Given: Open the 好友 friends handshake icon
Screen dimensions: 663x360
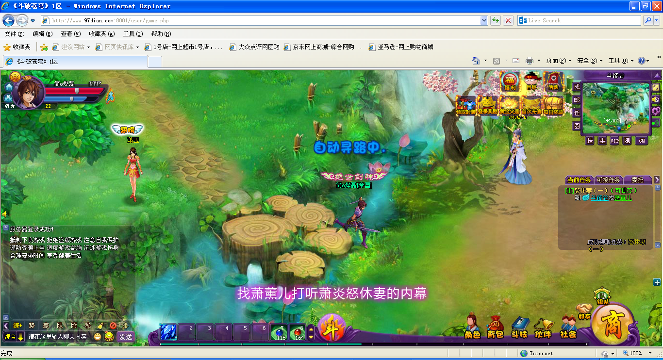Looking at the screenshot, I should click(585, 311).
